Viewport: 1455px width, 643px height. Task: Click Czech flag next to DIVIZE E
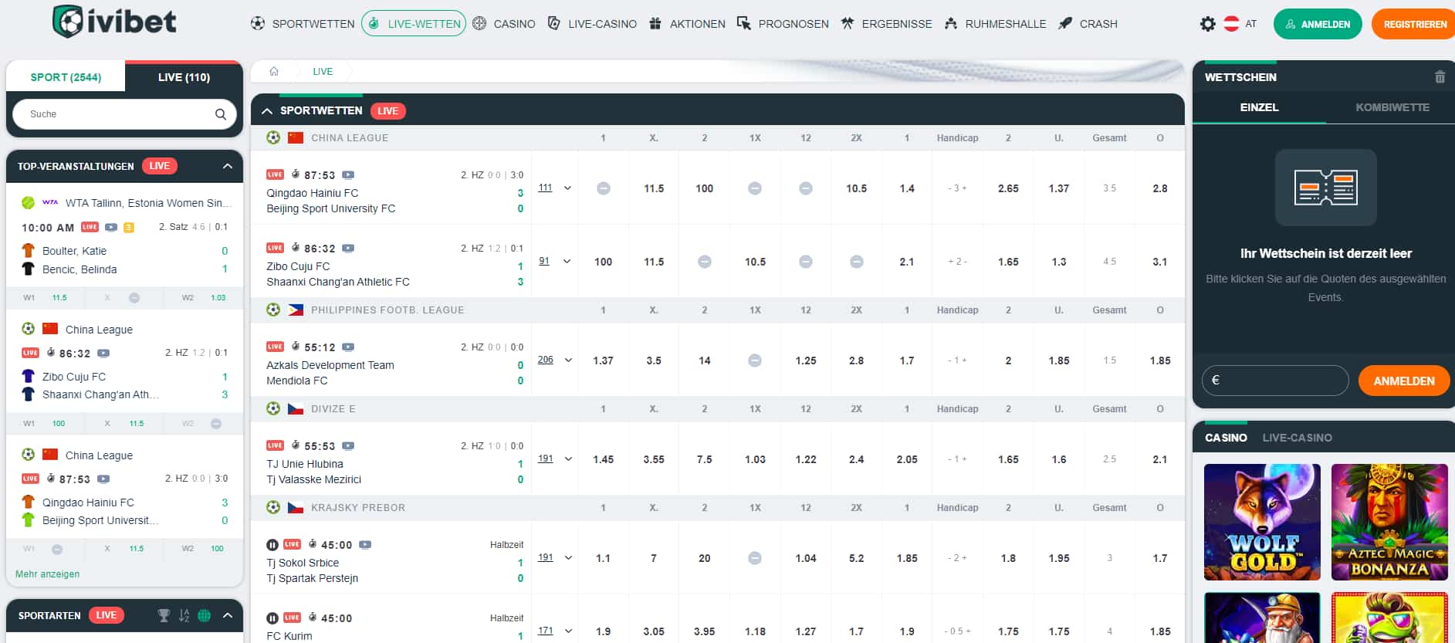click(x=296, y=408)
